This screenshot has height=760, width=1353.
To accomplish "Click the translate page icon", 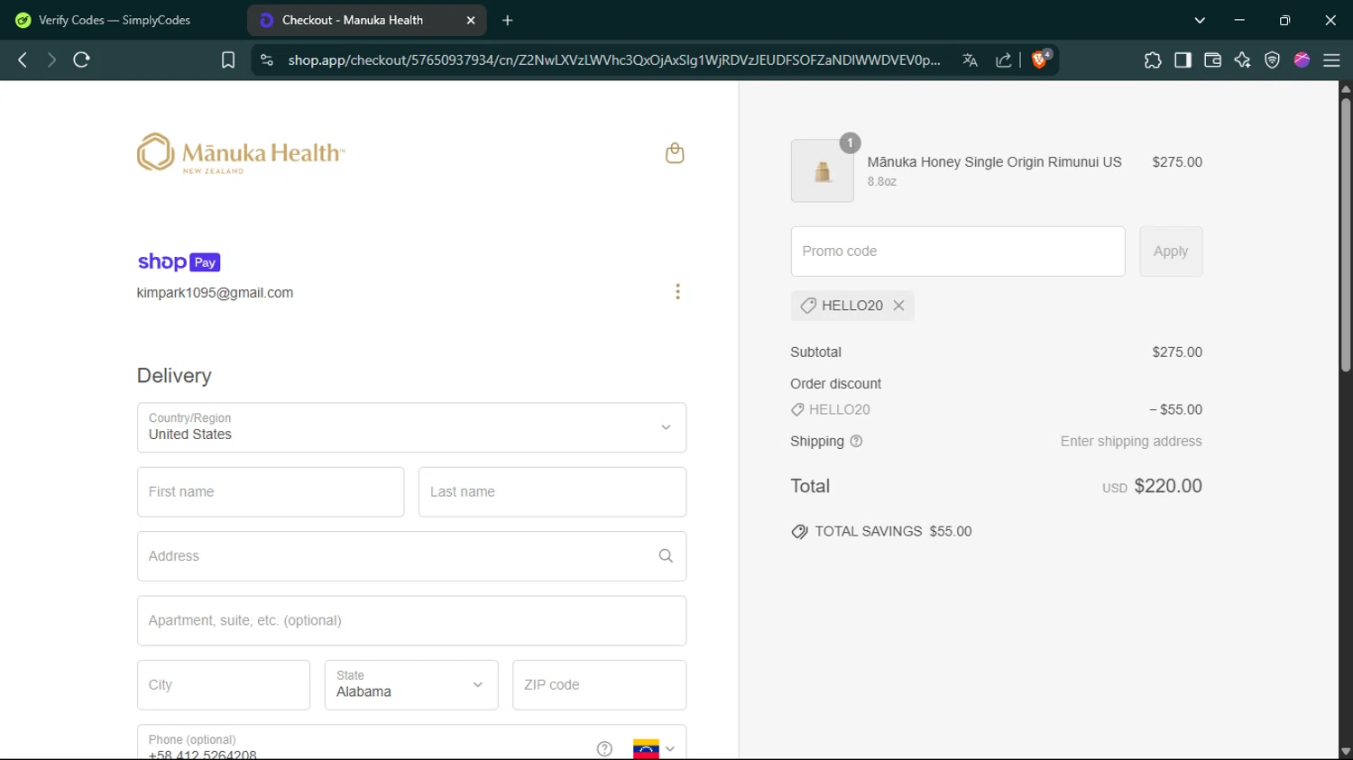I will click(x=970, y=60).
